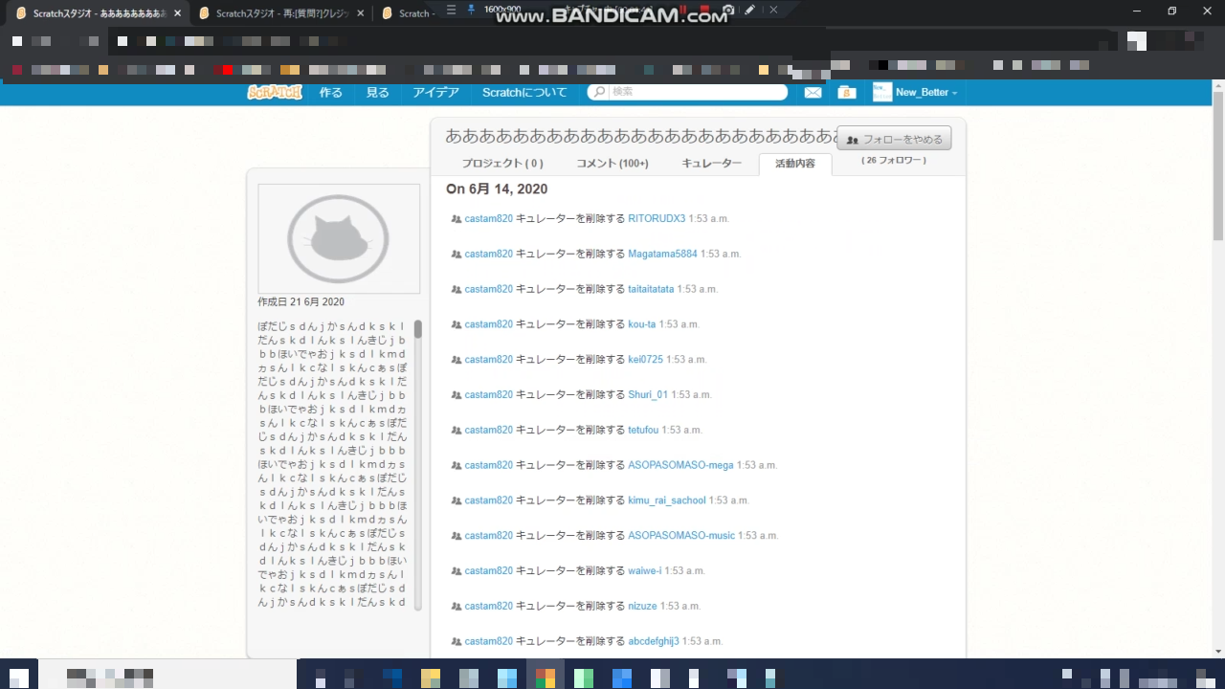The image size is (1225, 689).
Task: Open user link nizuze
Action: pyautogui.click(x=642, y=606)
